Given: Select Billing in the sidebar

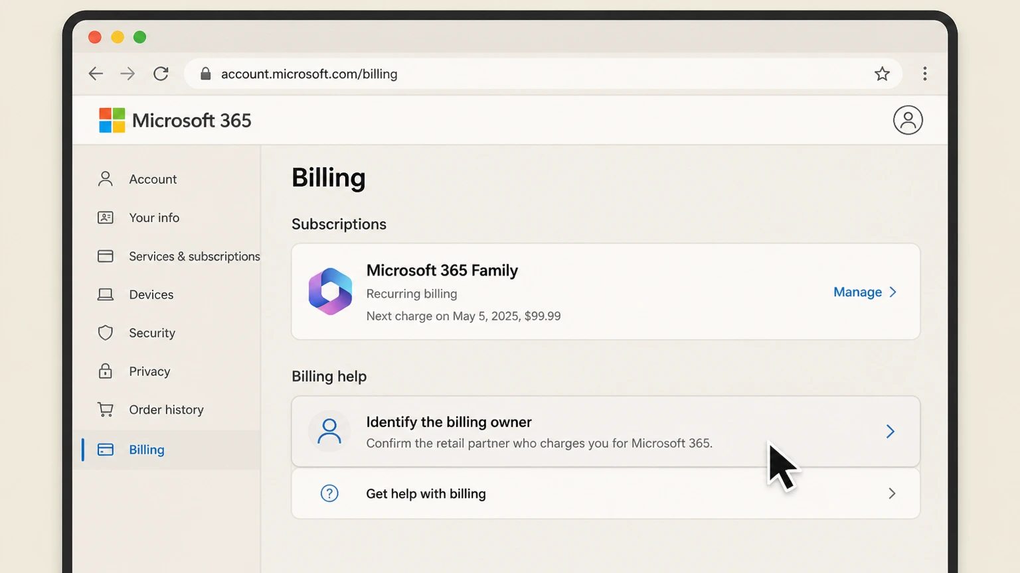Looking at the screenshot, I should tap(147, 450).
